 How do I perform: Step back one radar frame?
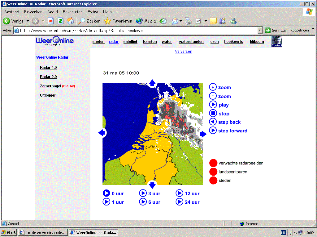(x=213, y=122)
